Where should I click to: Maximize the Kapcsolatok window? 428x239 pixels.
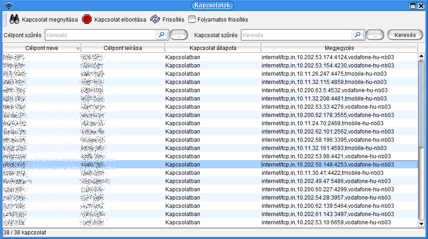[413, 6]
